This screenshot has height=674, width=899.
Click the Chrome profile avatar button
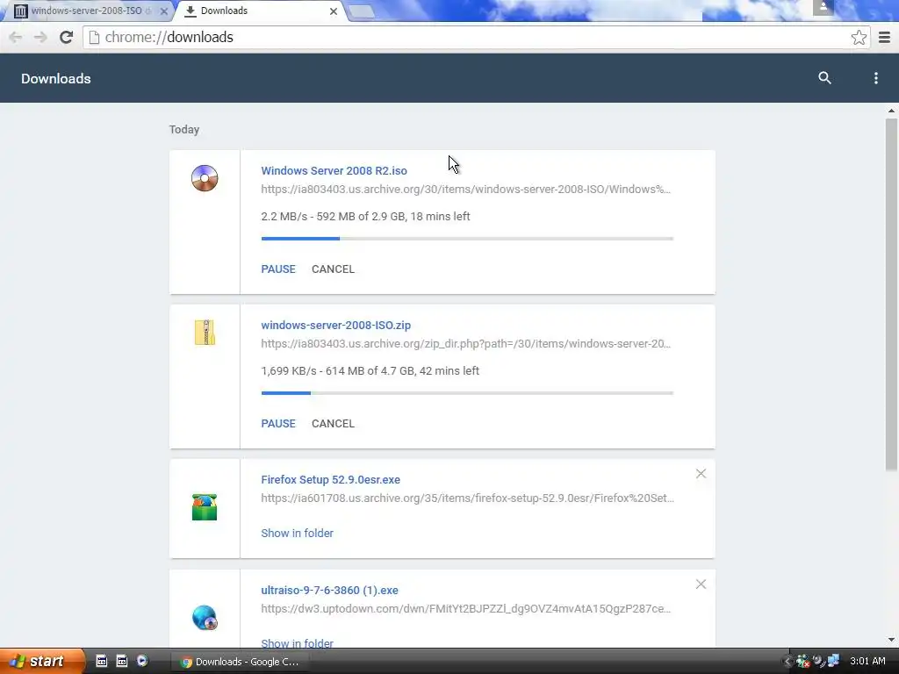(x=823, y=7)
